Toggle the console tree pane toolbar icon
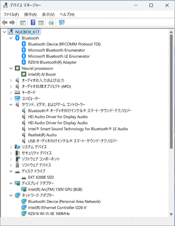This screenshot has height=226, width=175. (x=23, y=23)
